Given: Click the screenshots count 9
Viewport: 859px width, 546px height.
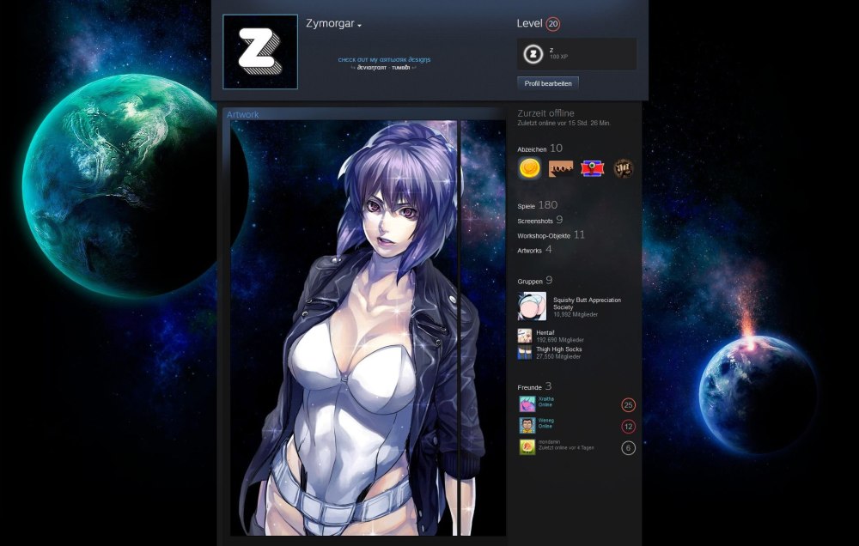Looking at the screenshot, I should 559,220.
